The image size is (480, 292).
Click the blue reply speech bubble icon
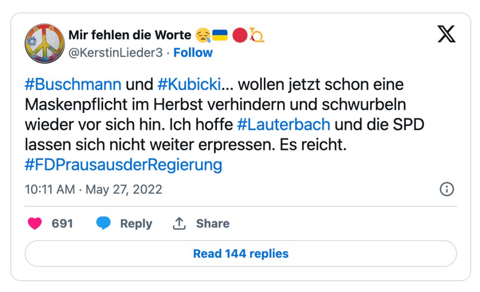(103, 224)
